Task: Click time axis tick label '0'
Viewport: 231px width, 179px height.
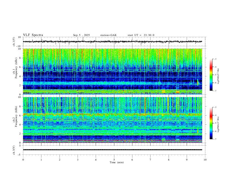Action: tap(23, 160)
